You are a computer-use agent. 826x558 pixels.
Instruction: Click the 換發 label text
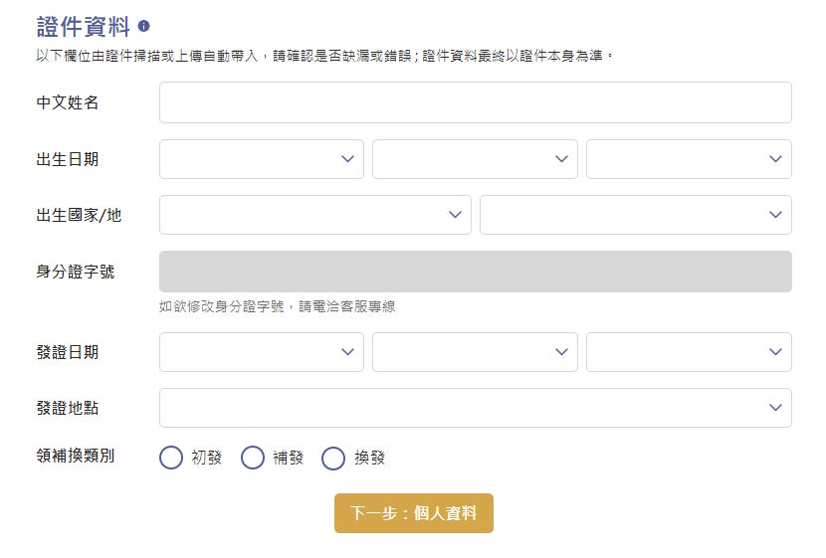point(370,458)
